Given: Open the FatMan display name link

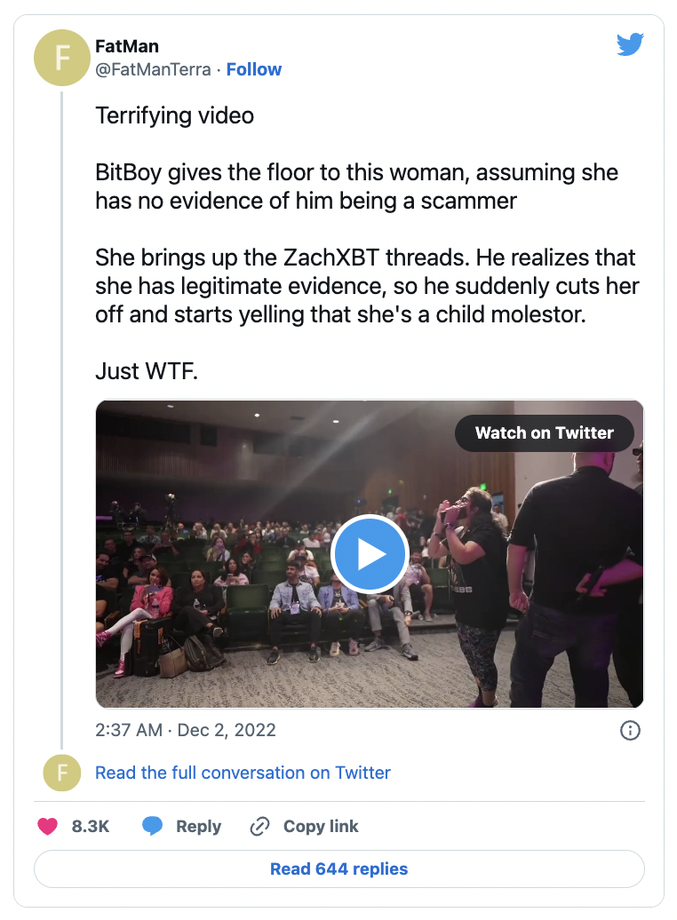Looking at the screenshot, I should [x=127, y=46].
